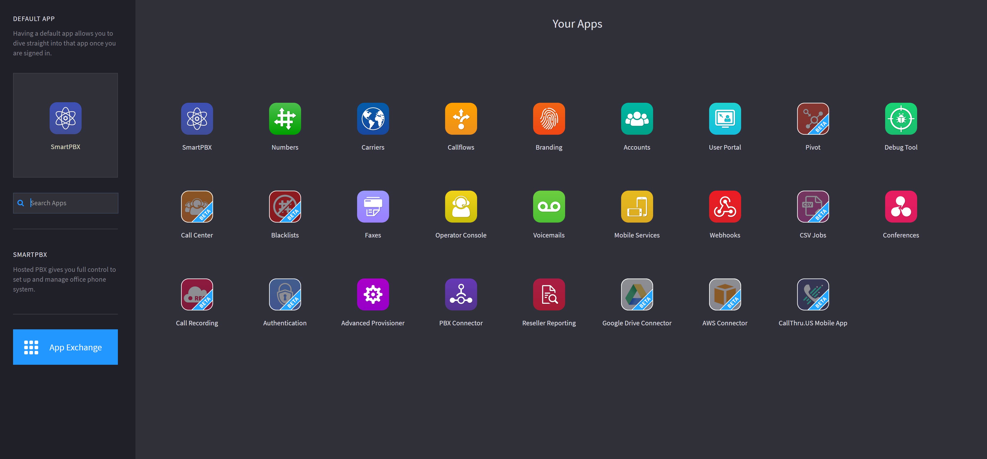987x459 pixels.
Task: Open the Advanced Provisioner gear app
Action: (373, 294)
